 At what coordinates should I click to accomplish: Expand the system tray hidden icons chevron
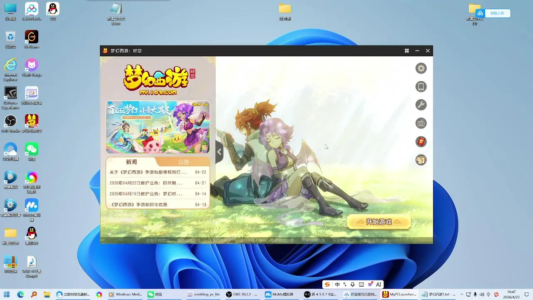[x=461, y=294]
